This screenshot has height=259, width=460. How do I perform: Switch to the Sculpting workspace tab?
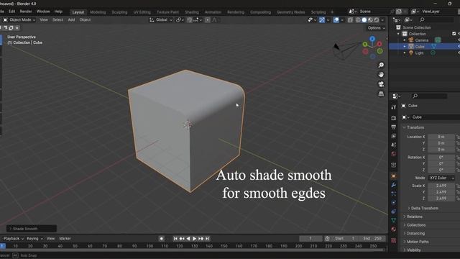click(119, 12)
